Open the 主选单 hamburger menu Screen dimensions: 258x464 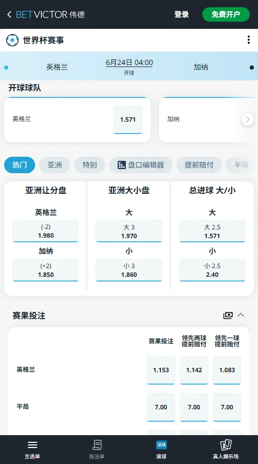click(x=33, y=450)
